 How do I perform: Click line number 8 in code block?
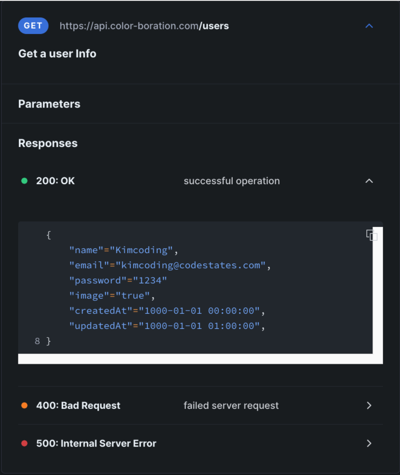point(37,341)
